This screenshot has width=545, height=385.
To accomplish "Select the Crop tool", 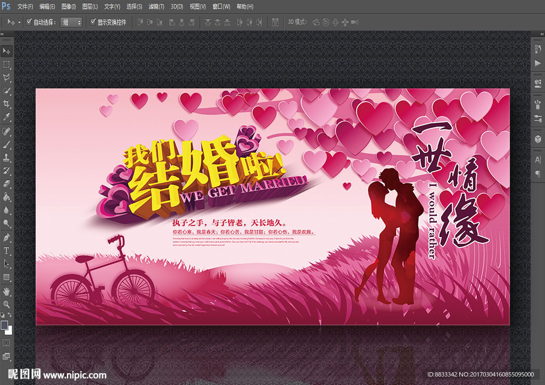I will point(6,104).
